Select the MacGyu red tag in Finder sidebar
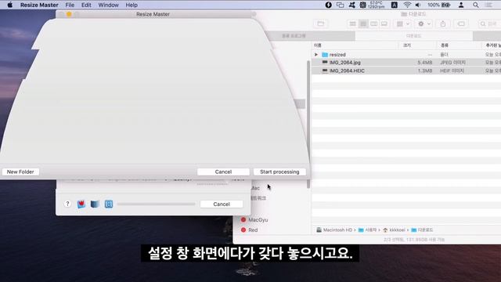 [x=254, y=220]
